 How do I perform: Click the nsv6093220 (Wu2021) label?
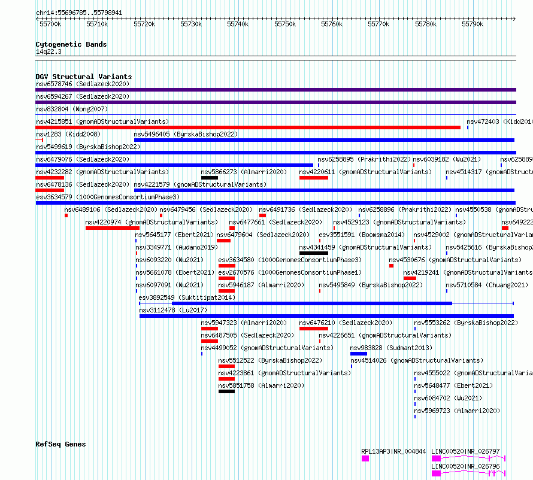pos(169,260)
